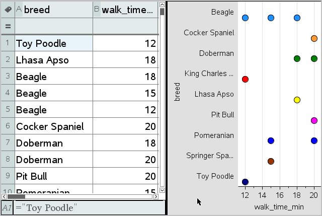Select column A breed header

(54, 10)
